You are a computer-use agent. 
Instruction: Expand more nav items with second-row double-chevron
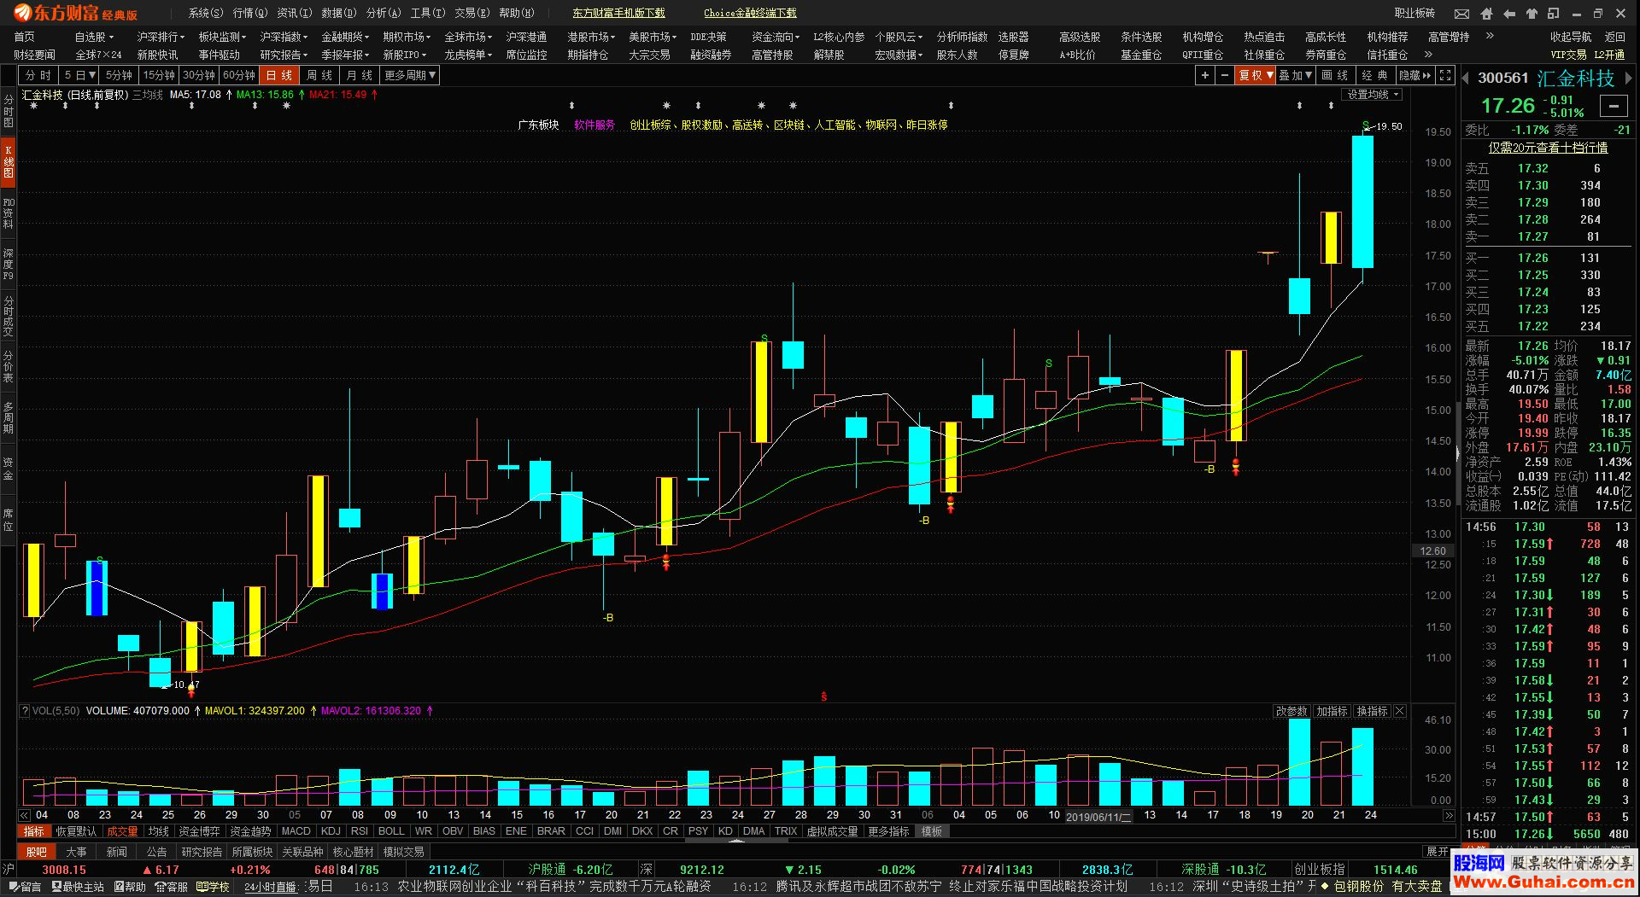[1428, 55]
